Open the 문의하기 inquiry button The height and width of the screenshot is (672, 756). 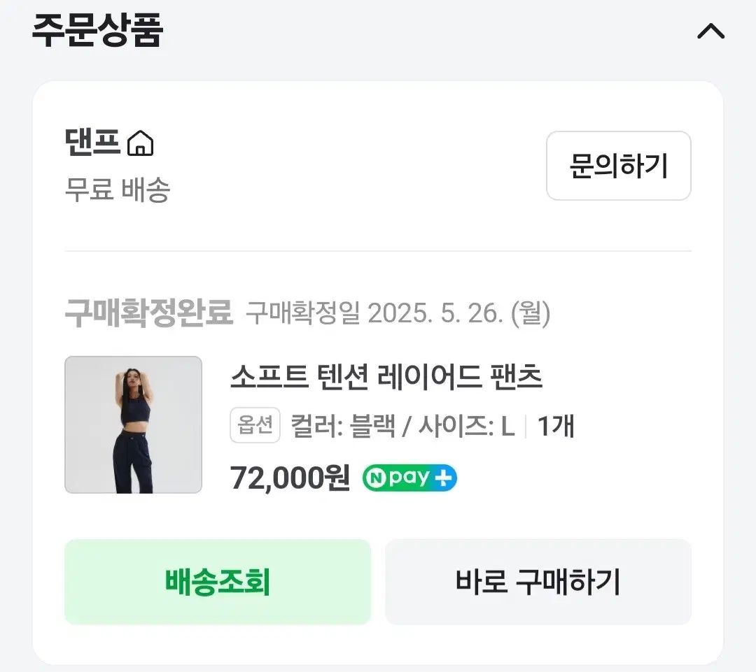click(x=618, y=166)
